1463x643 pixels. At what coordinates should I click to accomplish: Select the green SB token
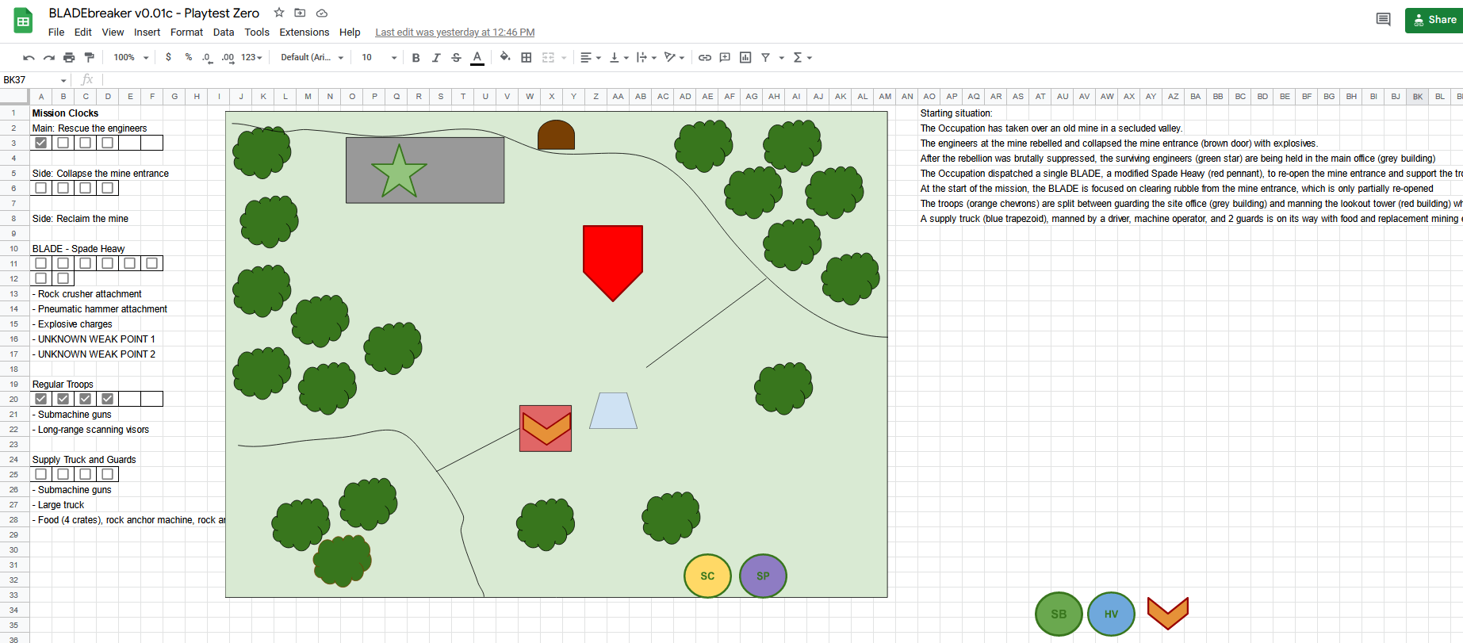(x=1059, y=614)
